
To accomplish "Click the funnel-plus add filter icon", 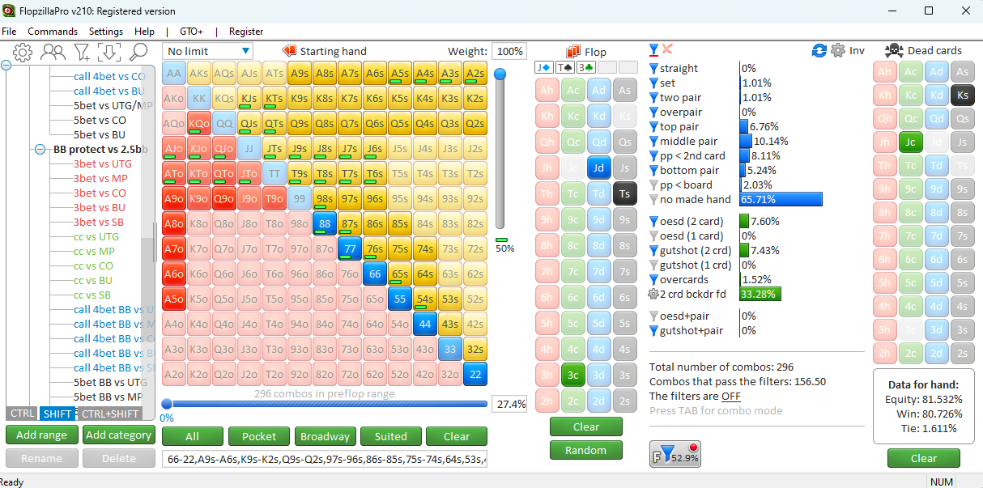I will (82, 52).
